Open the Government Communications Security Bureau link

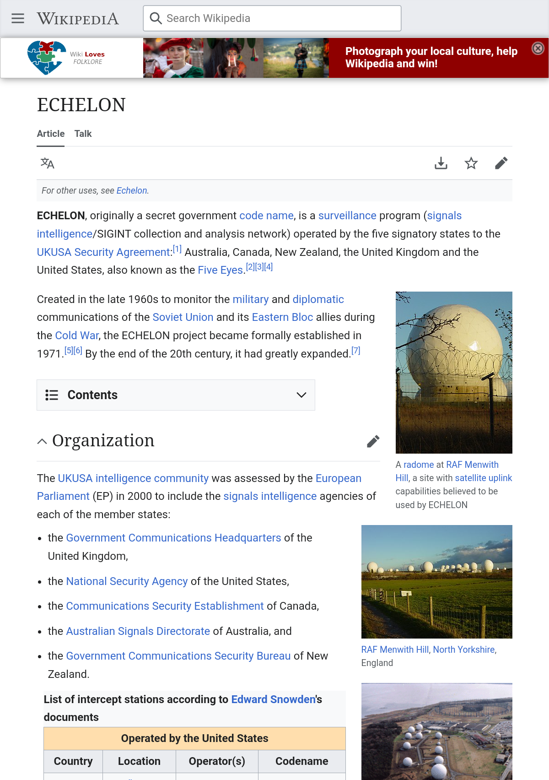[x=178, y=656]
